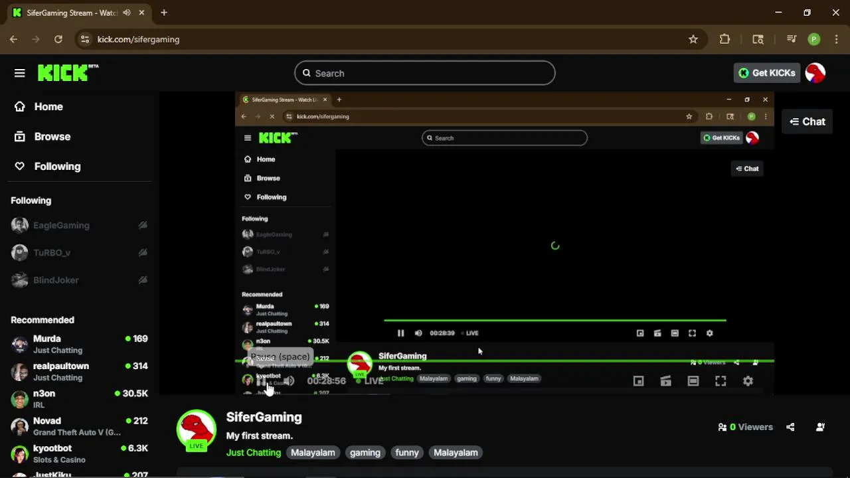Image resolution: width=850 pixels, height=478 pixels.
Task: Open the profile avatar menu on Kick
Action: pos(815,73)
